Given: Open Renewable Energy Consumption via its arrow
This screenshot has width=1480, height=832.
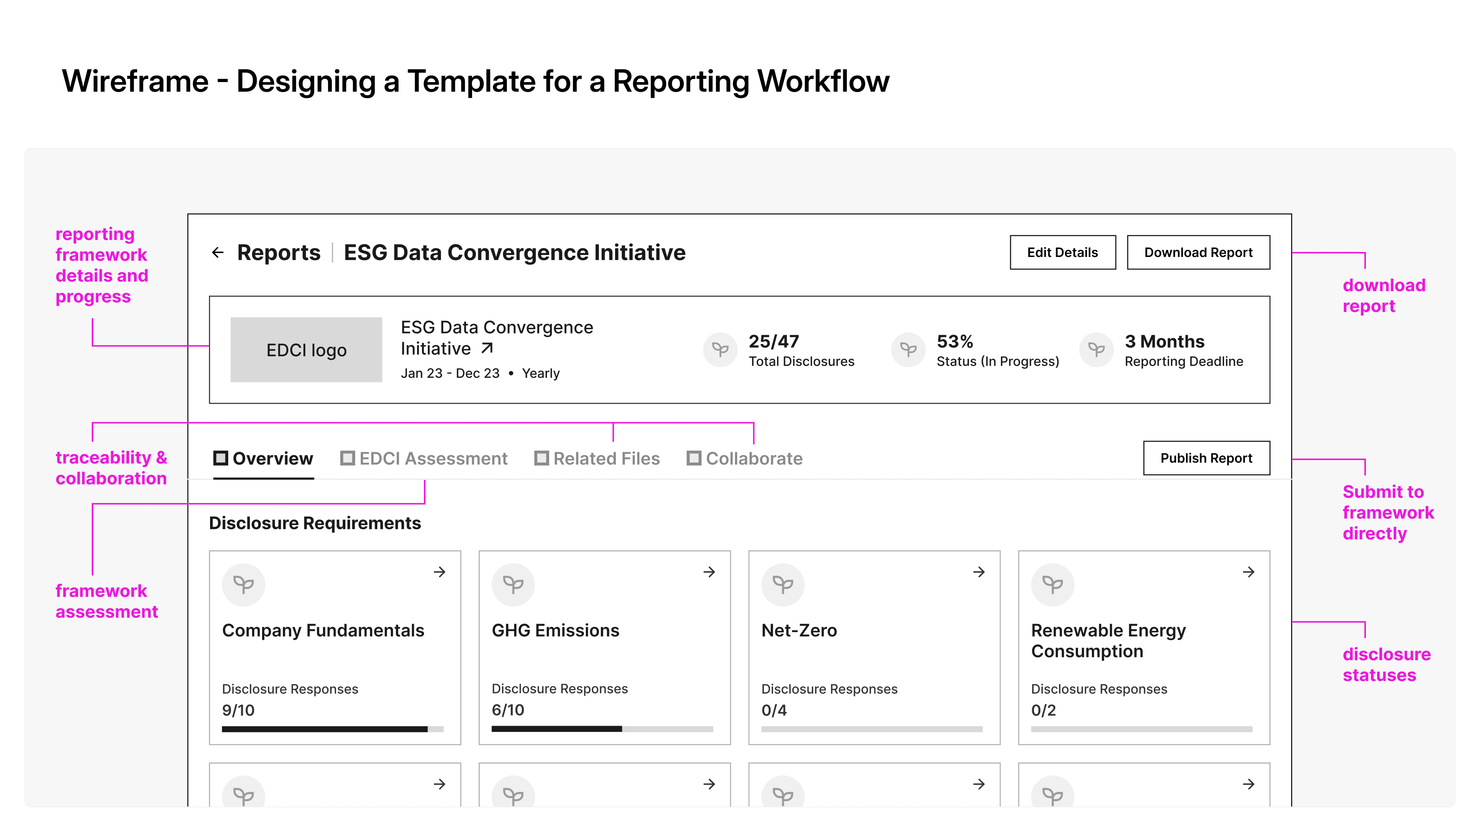Looking at the screenshot, I should [x=1248, y=572].
